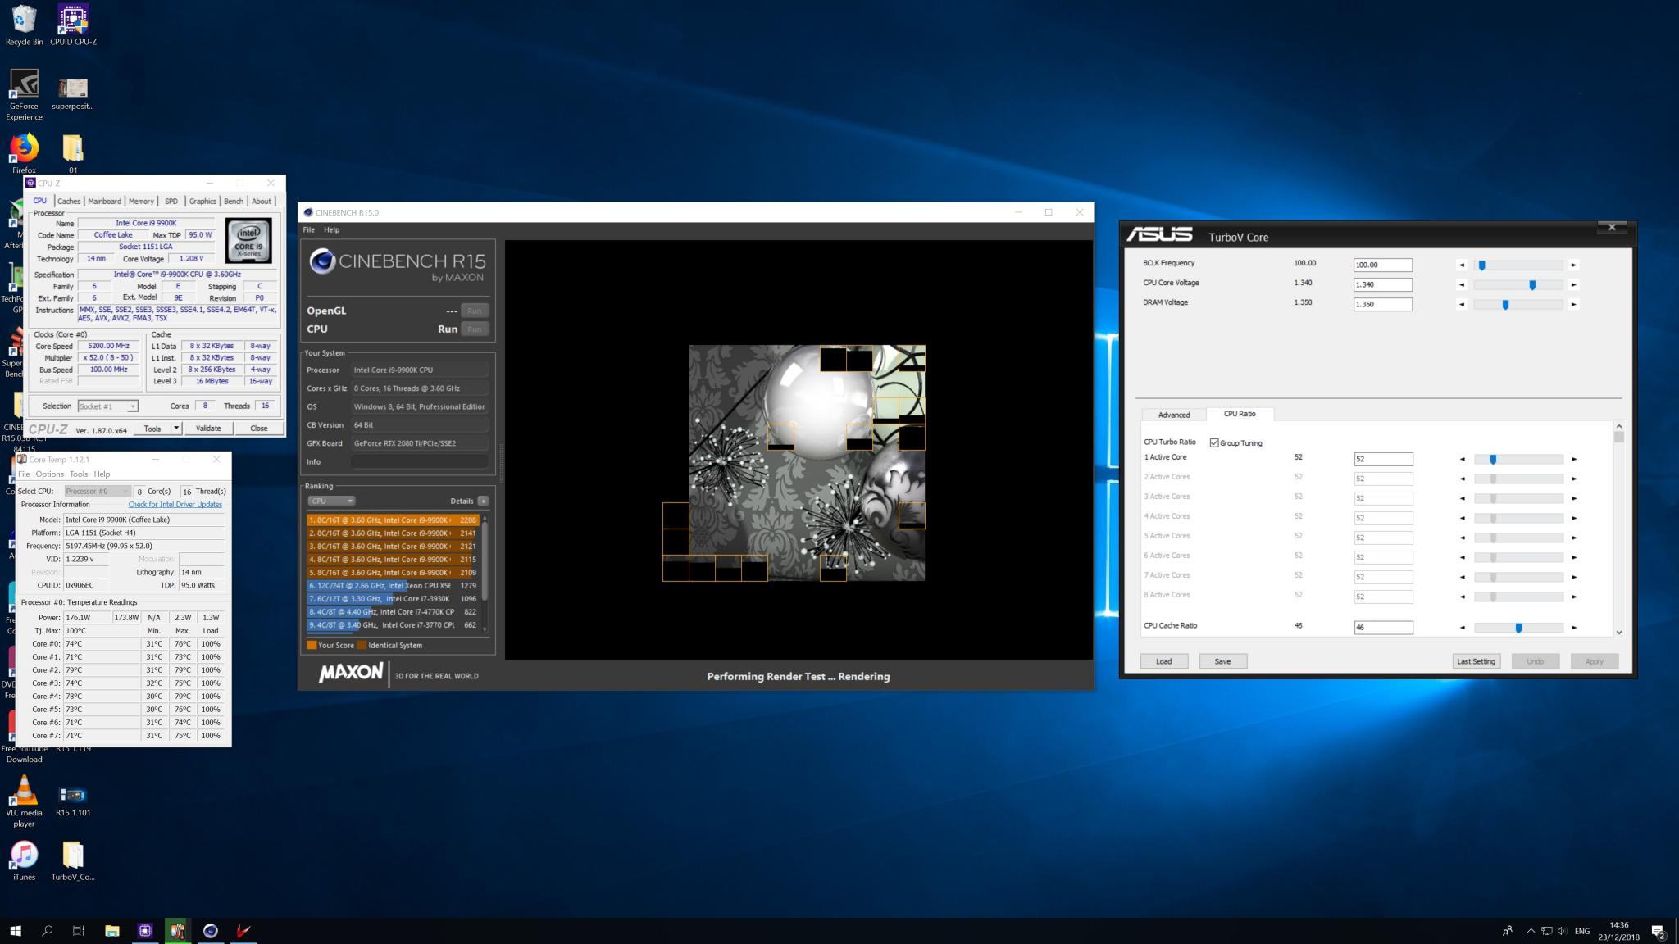
Task: Launch CPUID CPU-Z desktop shortcut
Action: (73, 25)
